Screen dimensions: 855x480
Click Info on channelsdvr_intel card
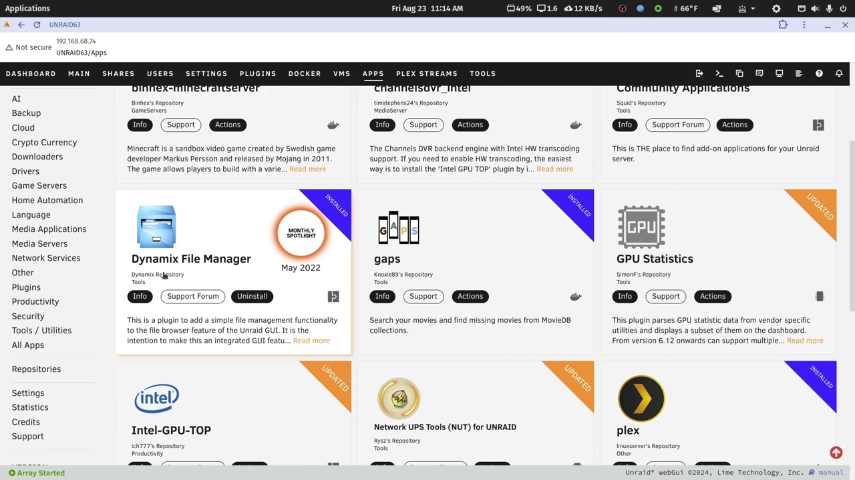coord(382,125)
